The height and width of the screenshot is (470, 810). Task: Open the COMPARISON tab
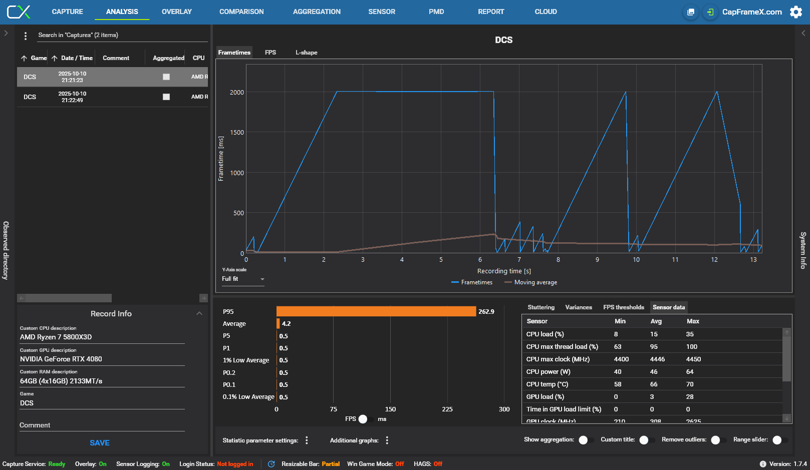tap(241, 12)
